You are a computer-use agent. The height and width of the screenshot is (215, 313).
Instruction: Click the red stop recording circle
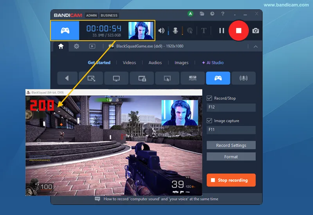pyautogui.click(x=239, y=30)
